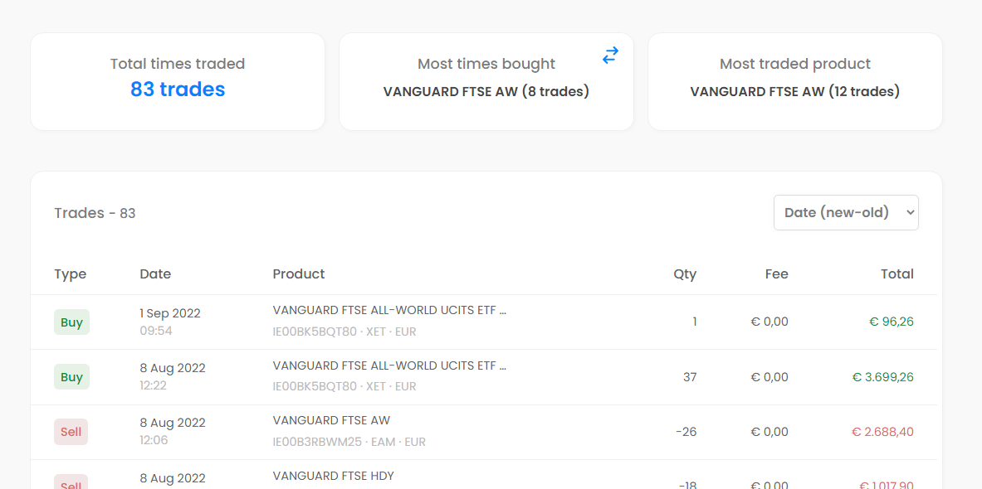This screenshot has height=489, width=982.
Task: Click the Date column header
Action: (x=155, y=274)
